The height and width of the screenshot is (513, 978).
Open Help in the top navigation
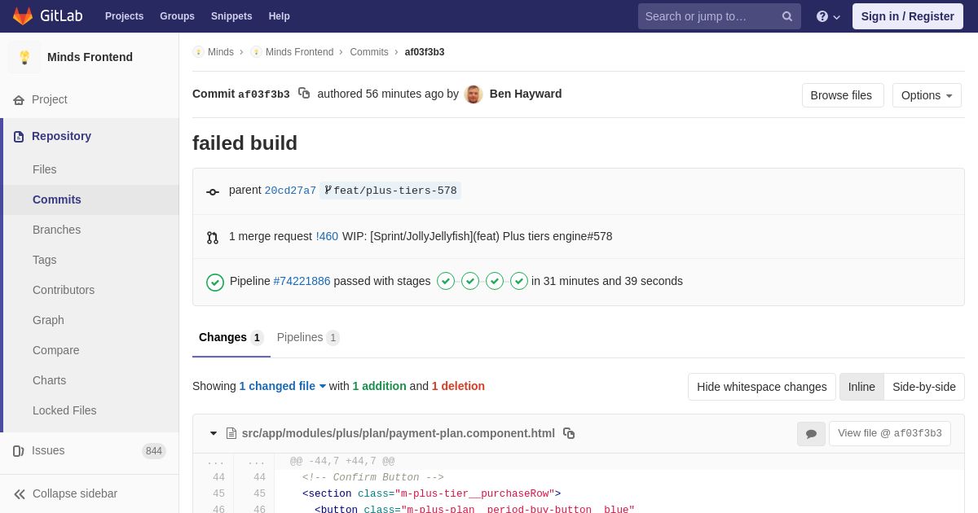280,16
